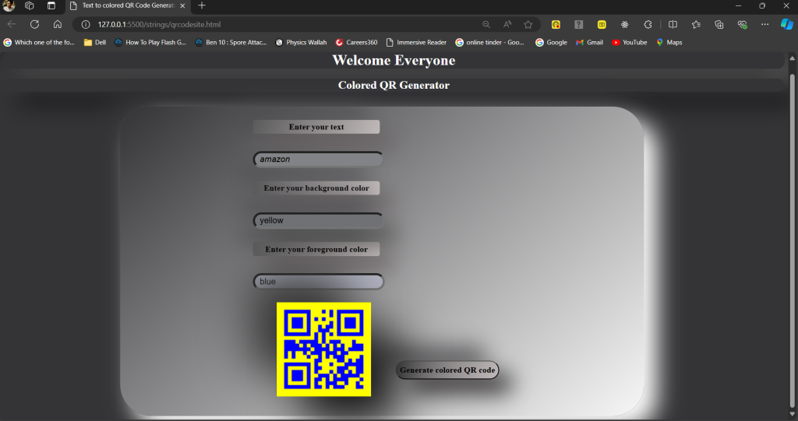Open the Copilot sidebar
The height and width of the screenshot is (421, 798).
pyautogui.click(x=787, y=24)
